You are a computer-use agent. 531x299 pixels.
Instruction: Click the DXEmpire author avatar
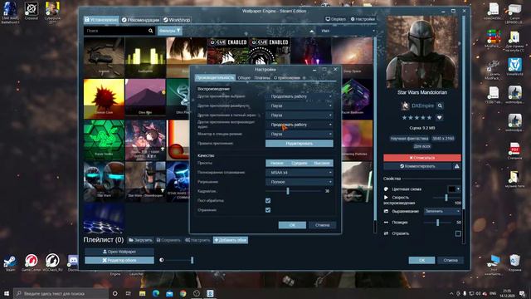click(405, 105)
